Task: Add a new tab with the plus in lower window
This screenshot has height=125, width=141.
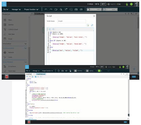Action: coord(34,74)
